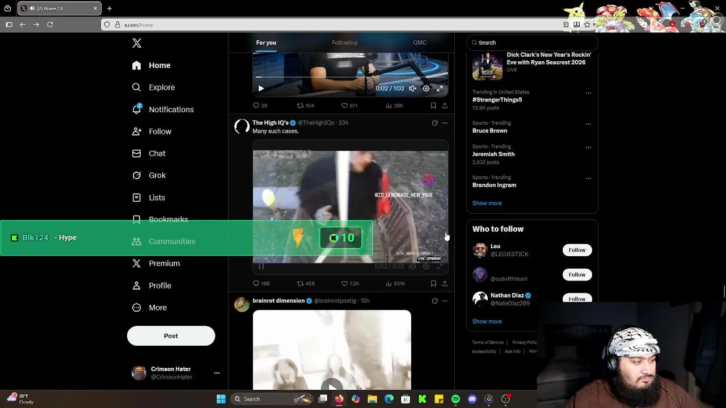Screen dimensions: 726x408
Task: Open The High IQ's profile name link
Action: [x=271, y=122]
